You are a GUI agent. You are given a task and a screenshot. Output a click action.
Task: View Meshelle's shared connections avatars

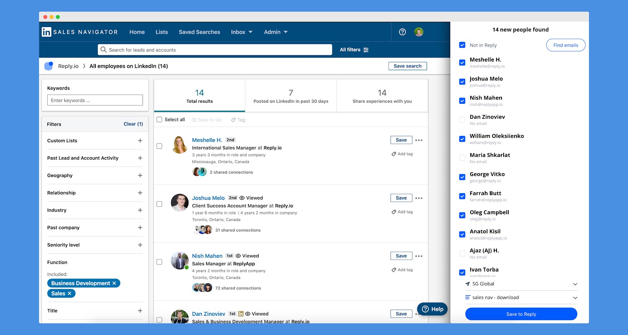(199, 172)
